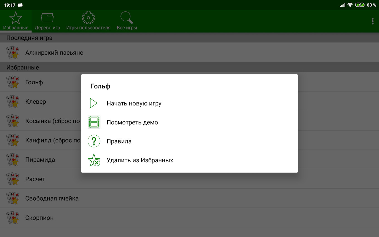
Task: Tap the star icon above Избранные
Action: (x=16, y=18)
